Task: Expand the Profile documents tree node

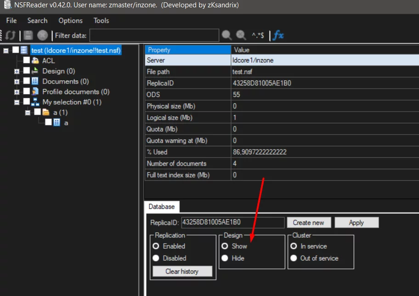Action: (x=17, y=92)
